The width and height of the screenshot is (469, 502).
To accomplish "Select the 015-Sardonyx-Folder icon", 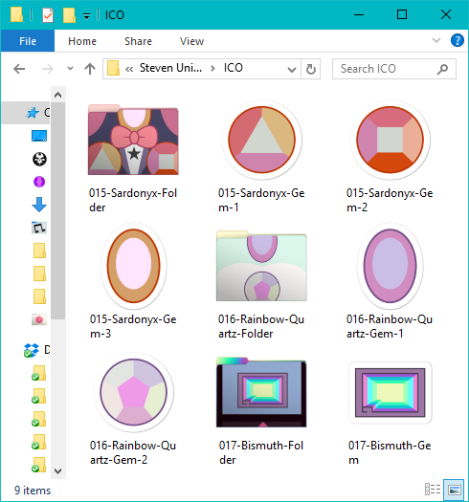I will [x=133, y=140].
